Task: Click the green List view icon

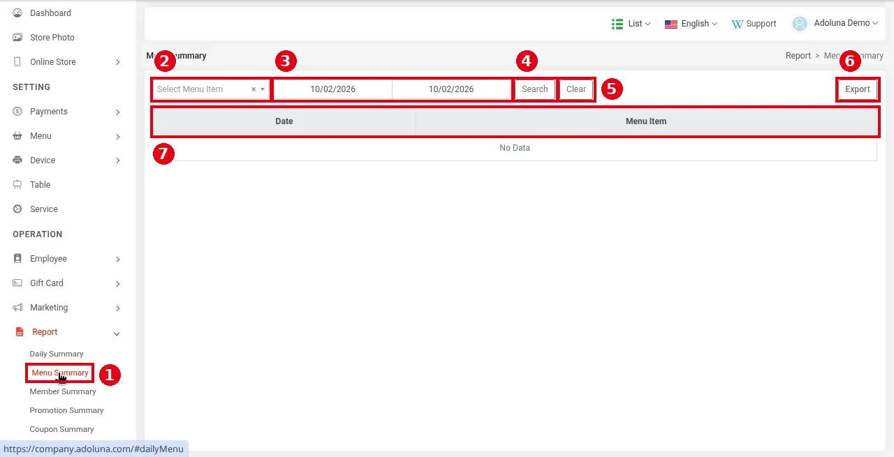Action: pyautogui.click(x=617, y=24)
